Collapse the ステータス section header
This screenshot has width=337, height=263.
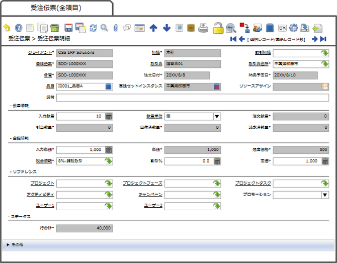pos(19,217)
